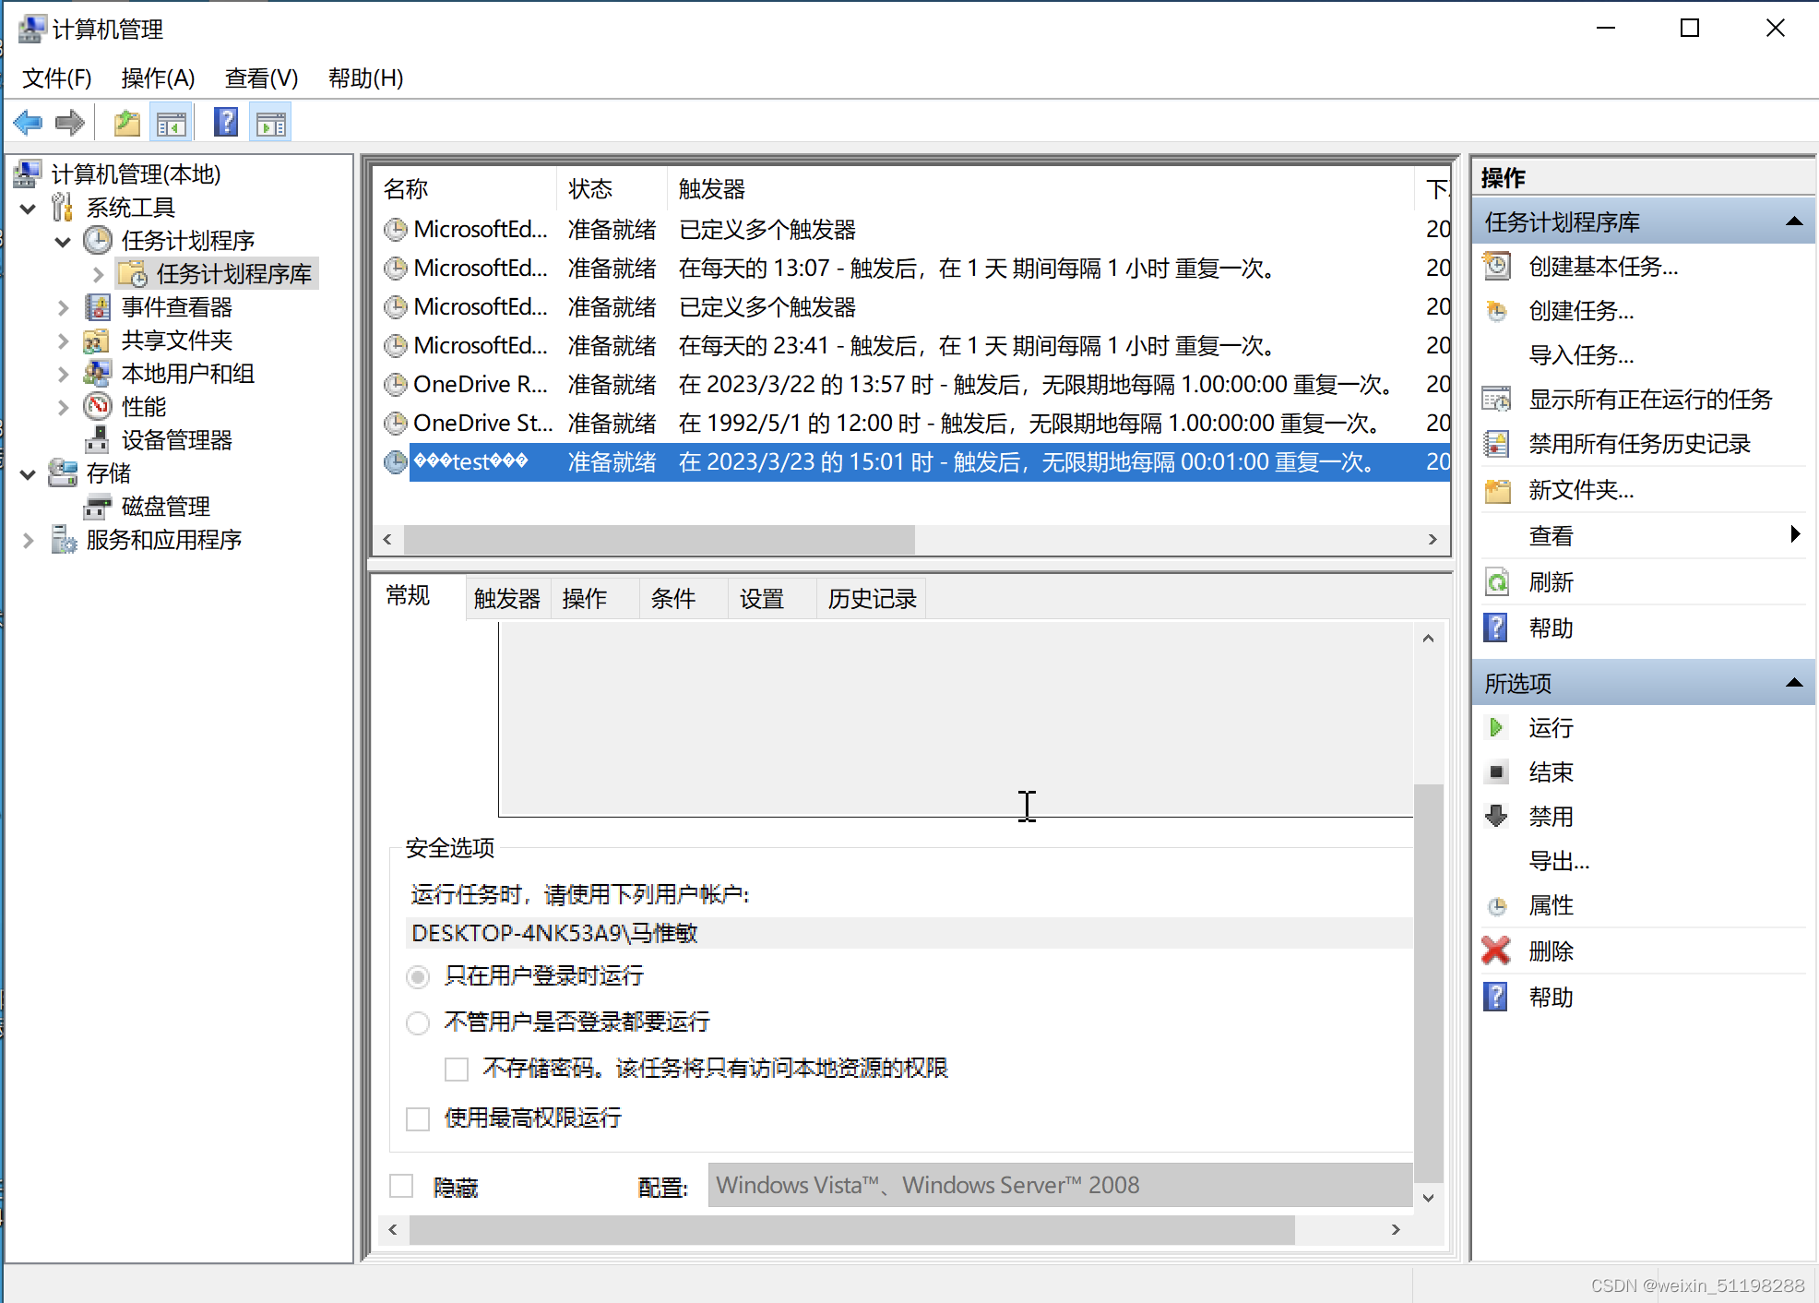Screen dimensions: 1819x1303
Task: Open the 查看(V) menu
Action: 262,78
